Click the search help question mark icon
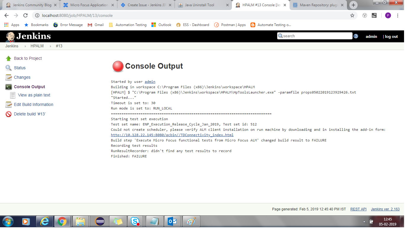 (356, 36)
